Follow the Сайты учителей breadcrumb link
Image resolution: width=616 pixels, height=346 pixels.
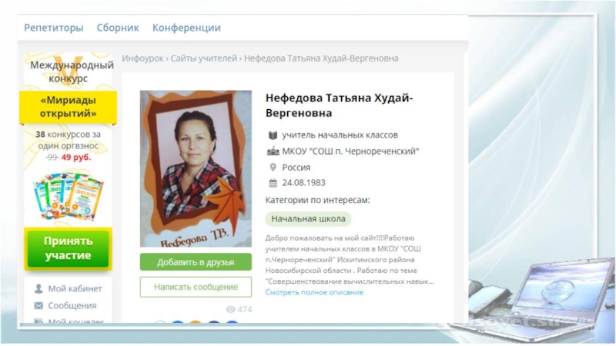point(204,58)
